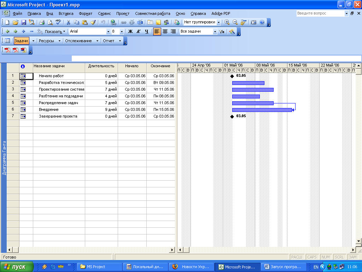Viewport: 362px width, 272px height.
Task: Open Print Preview with the magnifier page icon
Action: pyautogui.click(x=50, y=22)
